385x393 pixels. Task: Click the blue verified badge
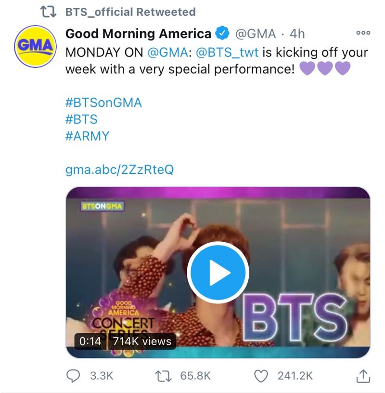222,33
